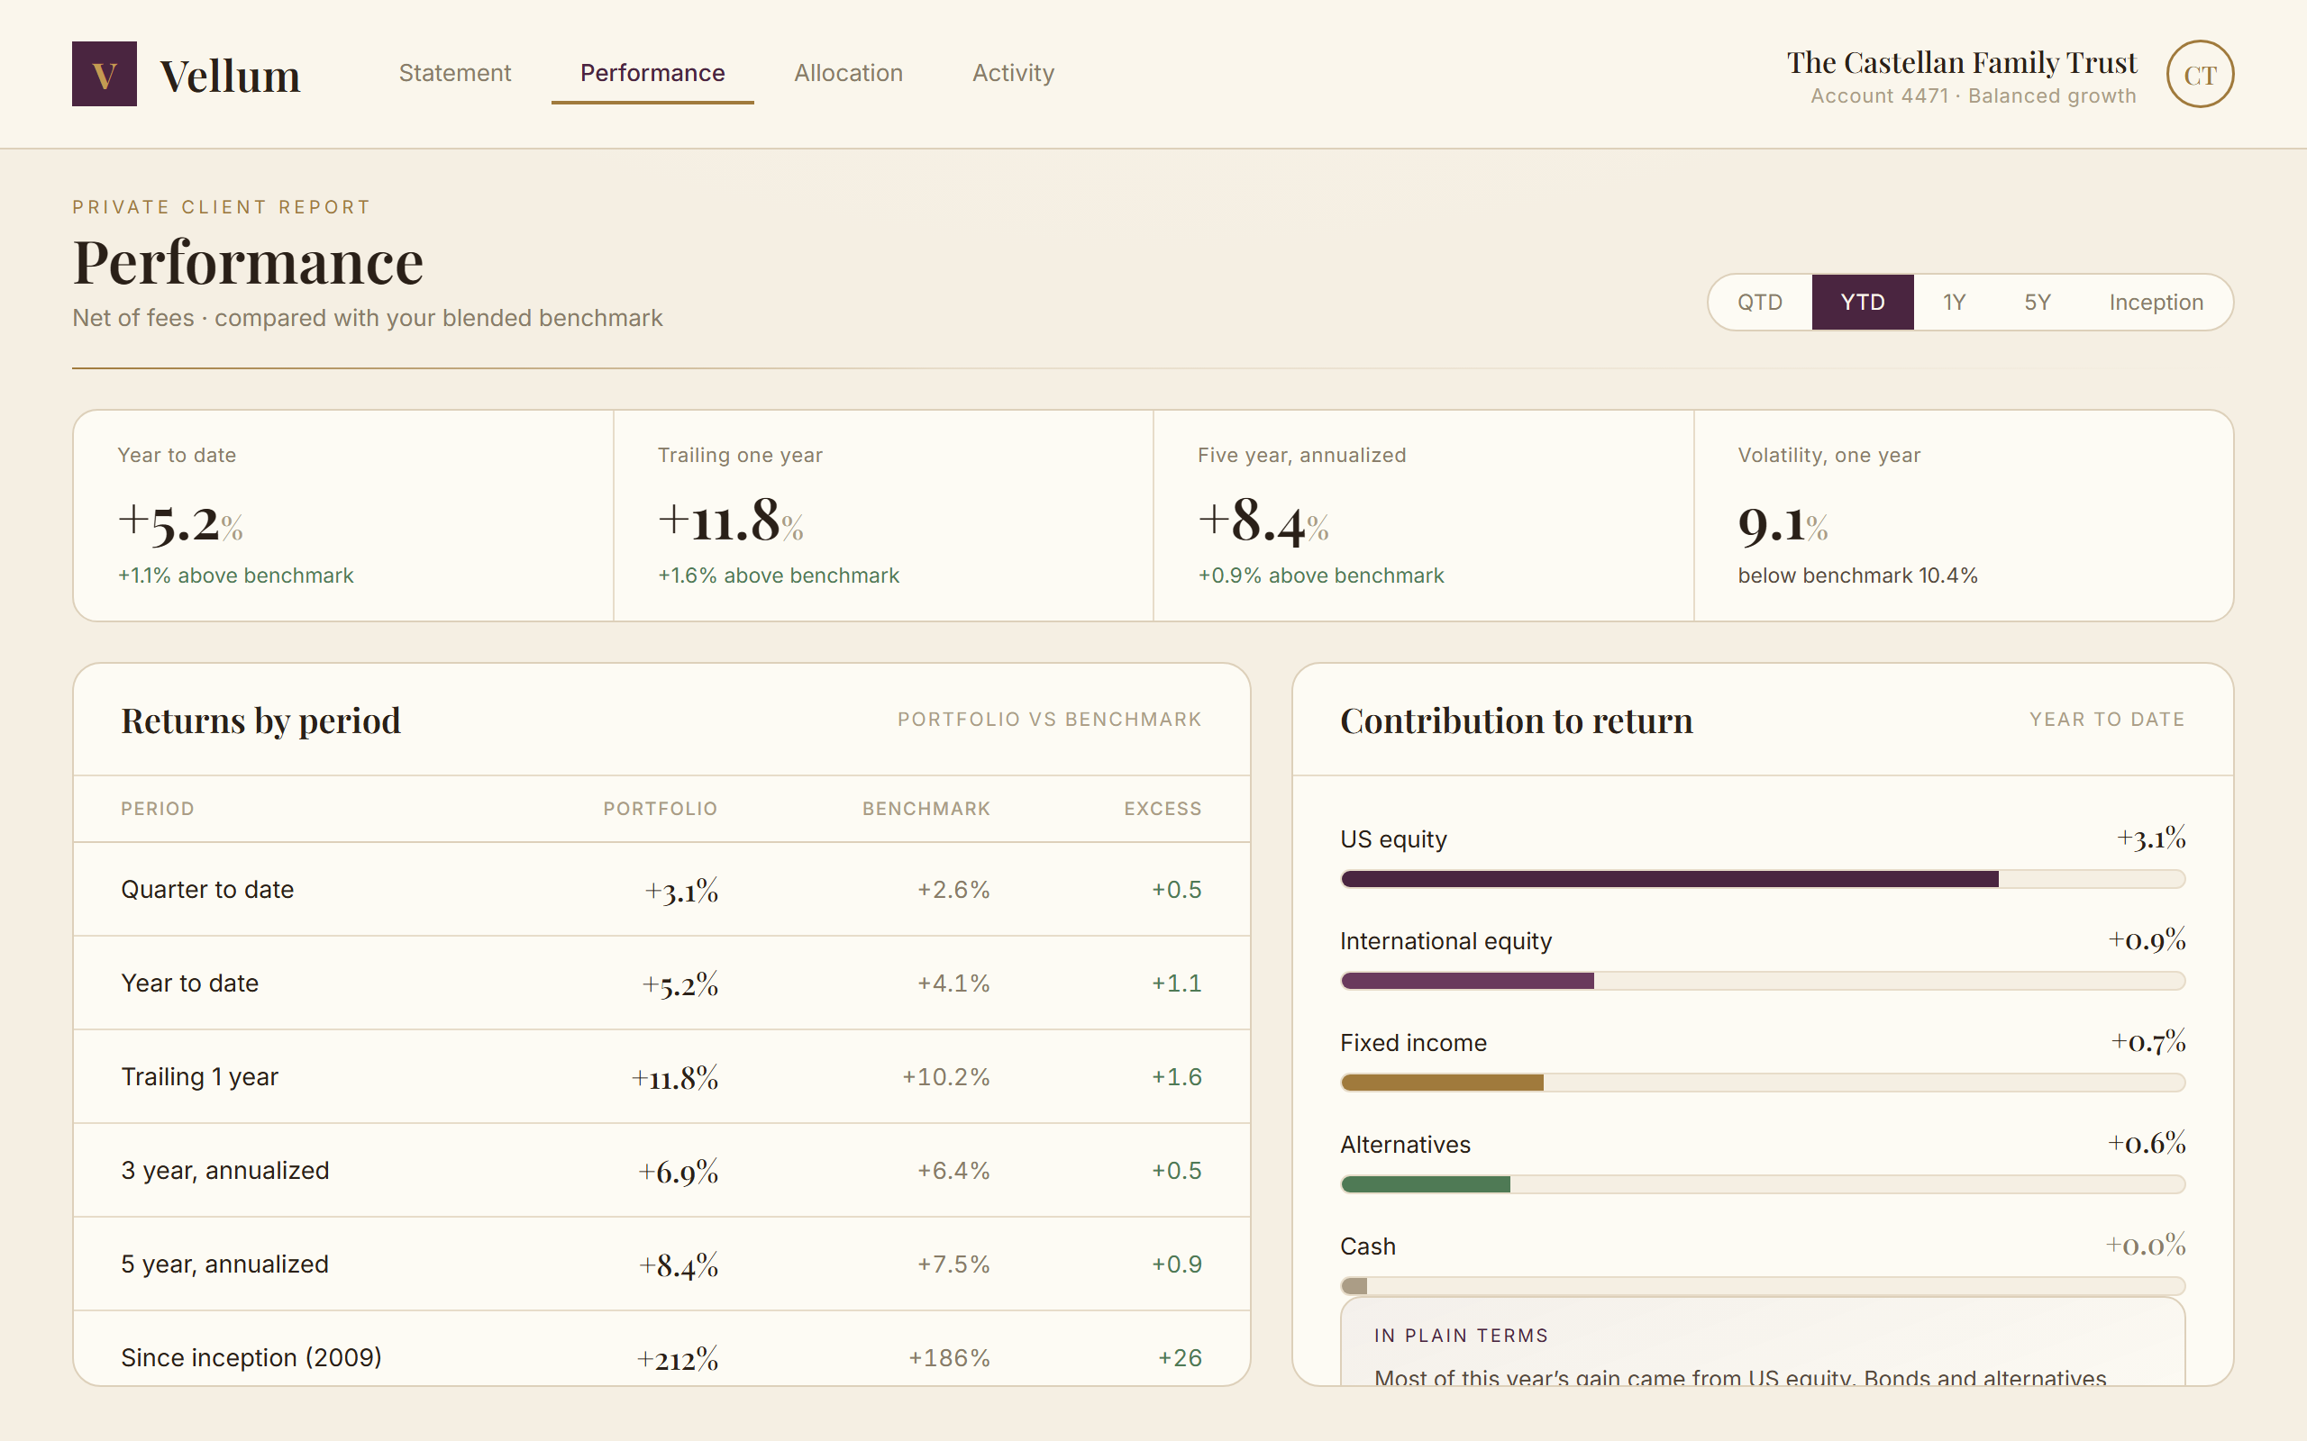Click The Castellan Family Trust account name
Screen dimensions: 2307x1441
[1961, 63]
